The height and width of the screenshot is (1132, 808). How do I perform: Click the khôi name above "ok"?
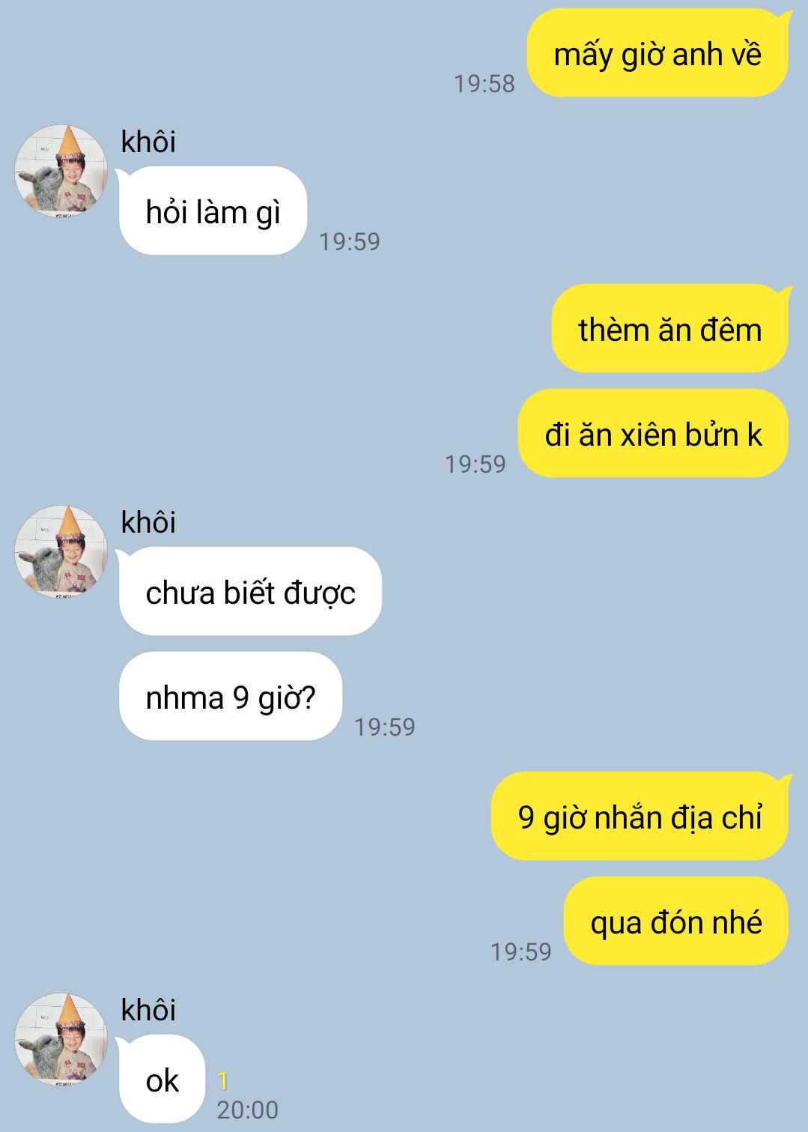point(148,1010)
